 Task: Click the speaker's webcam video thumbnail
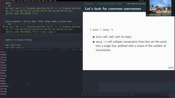(x=161, y=8)
